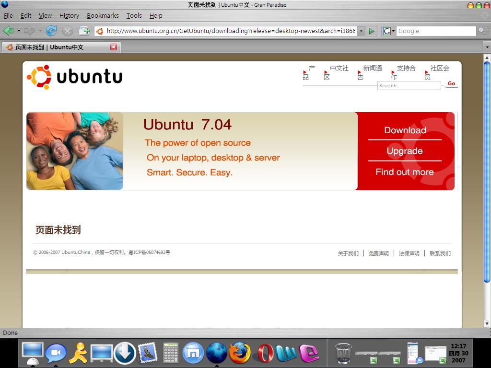Open the 中文社区 navigation link
This screenshot has height=368, width=491.
click(x=336, y=72)
